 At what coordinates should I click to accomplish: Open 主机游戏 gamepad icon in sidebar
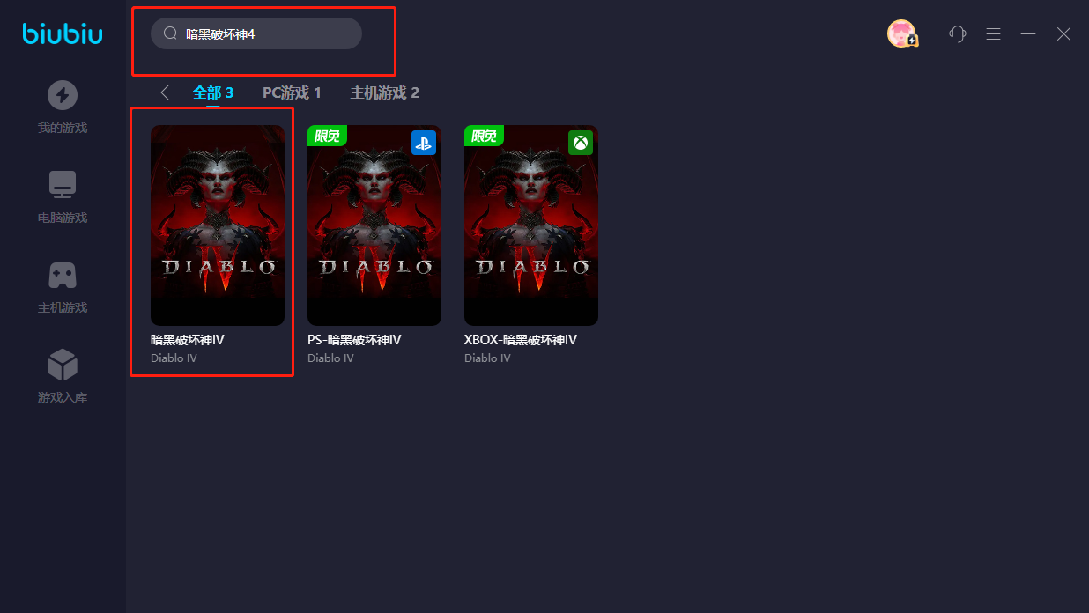click(63, 275)
